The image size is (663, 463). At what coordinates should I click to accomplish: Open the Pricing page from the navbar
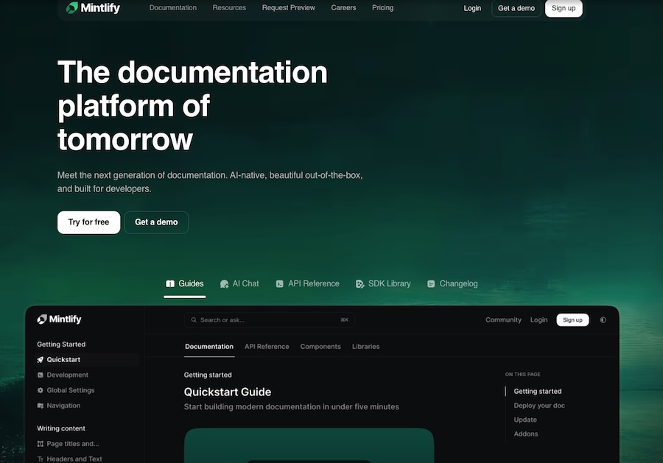[x=382, y=7]
